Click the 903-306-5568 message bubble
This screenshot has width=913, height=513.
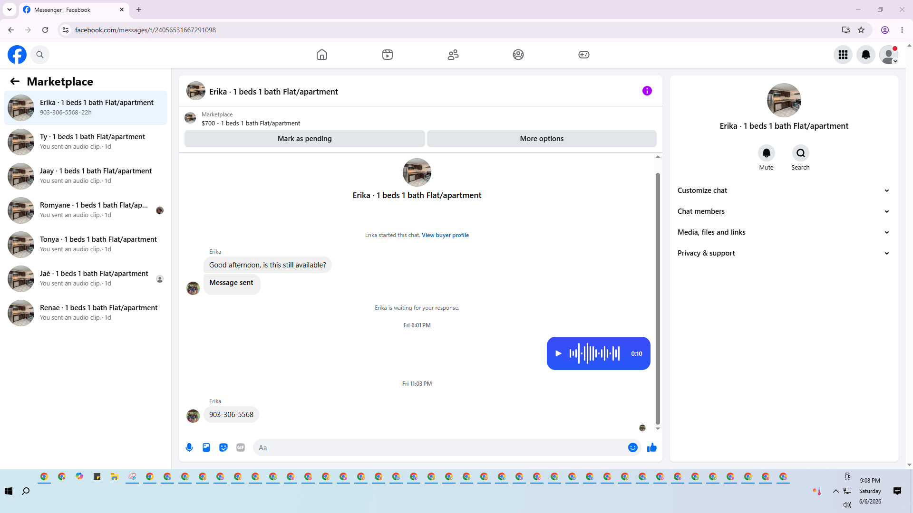pos(231,415)
